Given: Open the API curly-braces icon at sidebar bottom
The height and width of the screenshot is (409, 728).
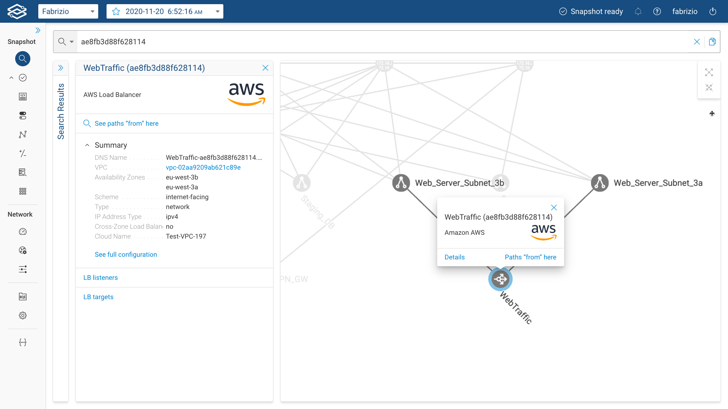Looking at the screenshot, I should (23, 342).
